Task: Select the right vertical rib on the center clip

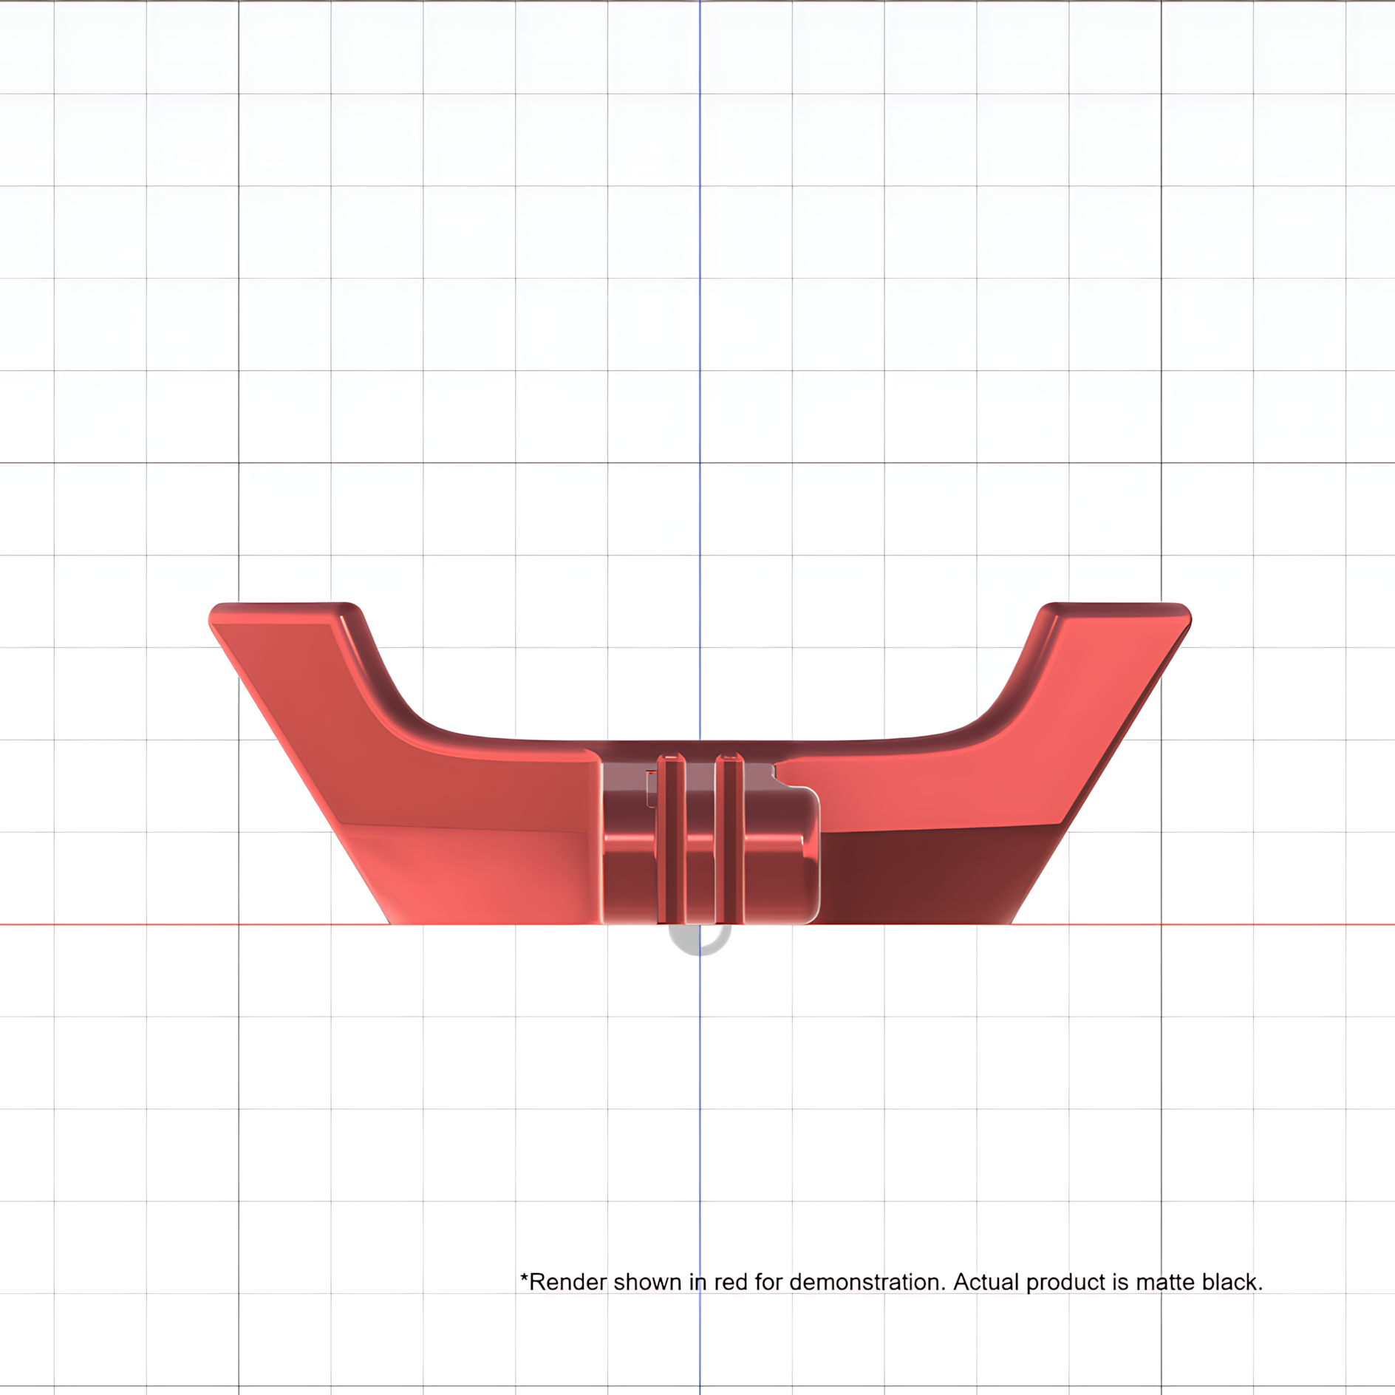Action: tap(729, 839)
